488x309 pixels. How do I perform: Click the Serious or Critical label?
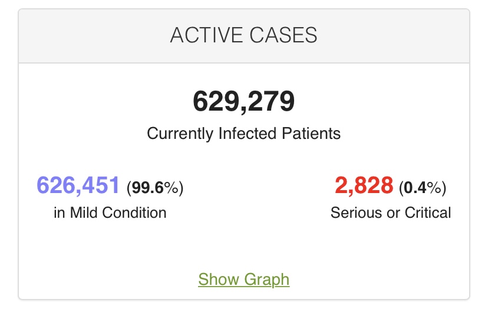390,212
